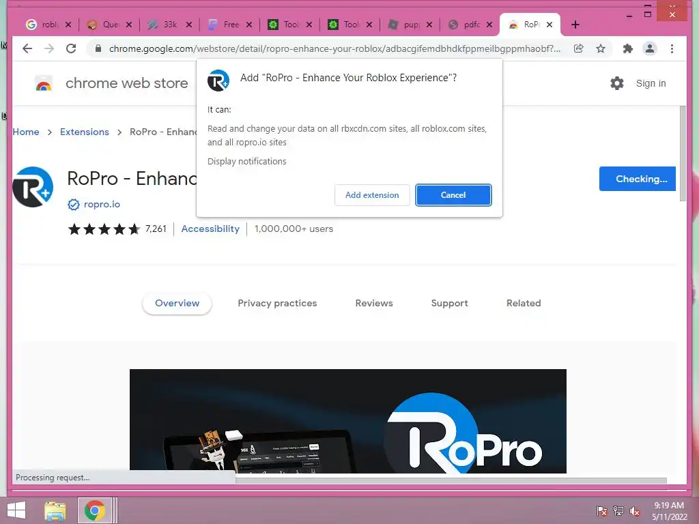Open the ropro.io publisher link

click(x=102, y=205)
